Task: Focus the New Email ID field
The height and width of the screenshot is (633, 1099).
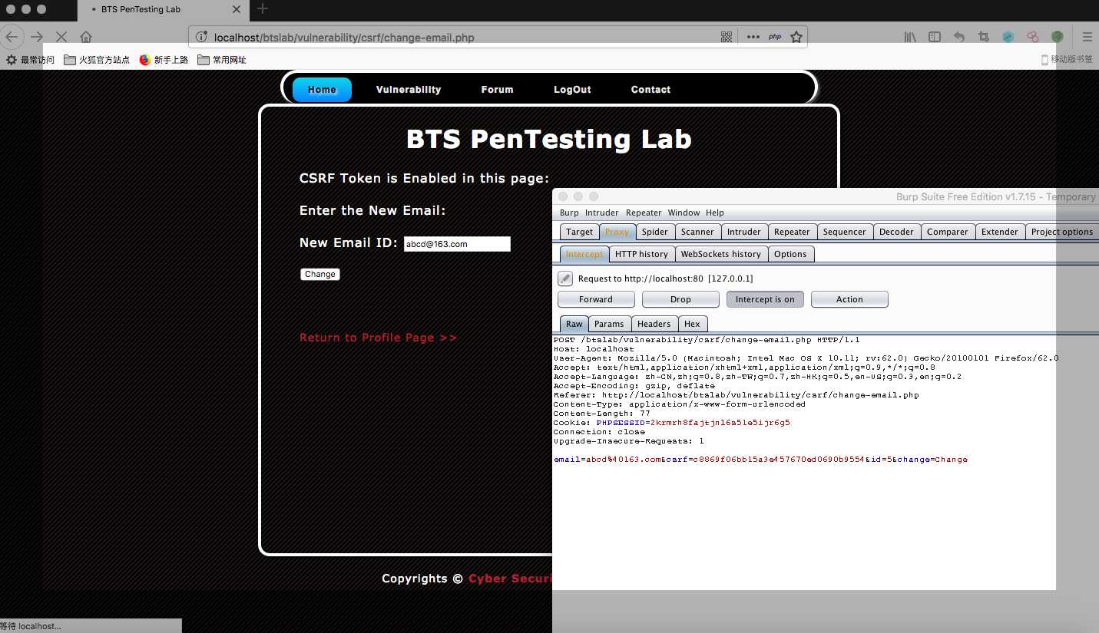Action: click(x=457, y=244)
